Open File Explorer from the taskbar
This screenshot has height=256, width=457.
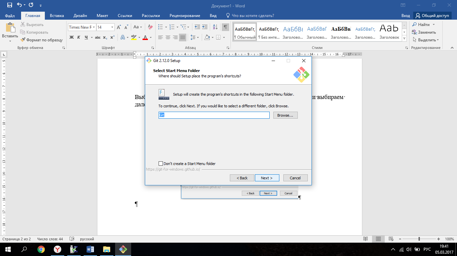pyautogui.click(x=107, y=249)
